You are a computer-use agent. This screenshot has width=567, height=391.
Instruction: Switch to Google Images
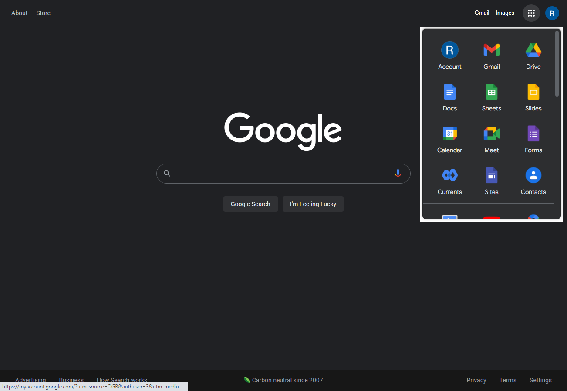click(x=505, y=13)
